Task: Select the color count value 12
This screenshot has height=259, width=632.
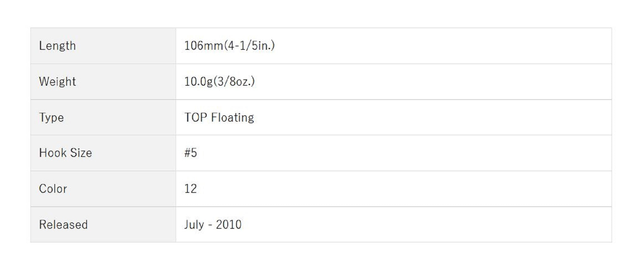Action: [x=191, y=189]
